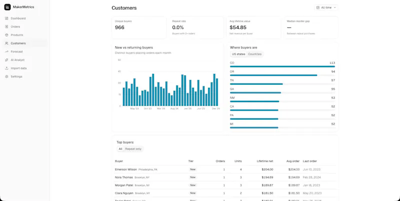Image resolution: width=400 pixels, height=201 pixels.
Task: Click the Median reorder gap card
Action: pyautogui.click(x=311, y=27)
